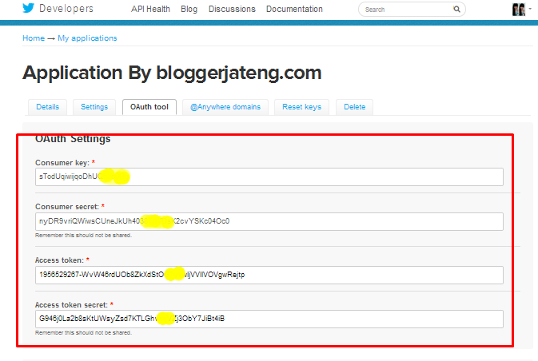Open My applications breadcrumb link
The height and width of the screenshot is (361, 538).
(x=87, y=38)
